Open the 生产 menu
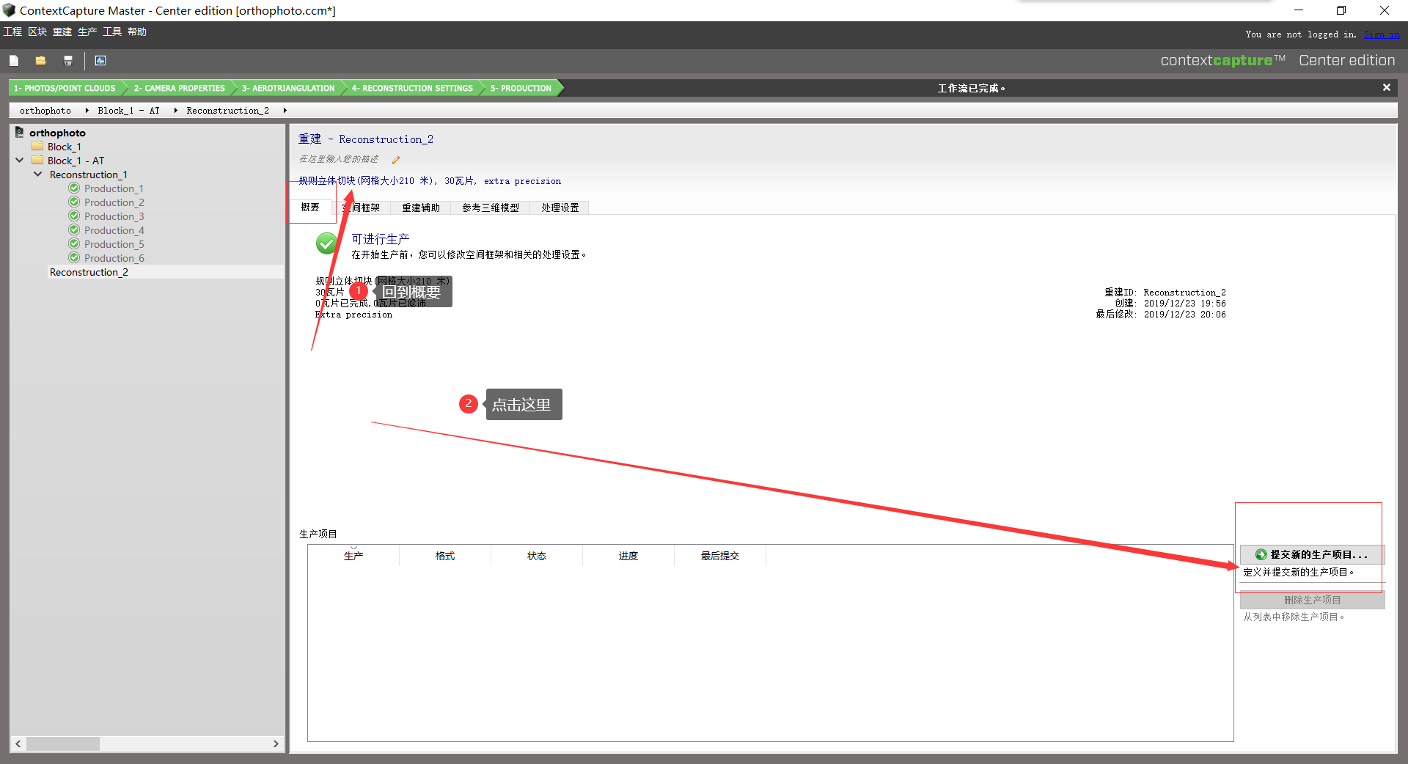 pyautogui.click(x=87, y=32)
